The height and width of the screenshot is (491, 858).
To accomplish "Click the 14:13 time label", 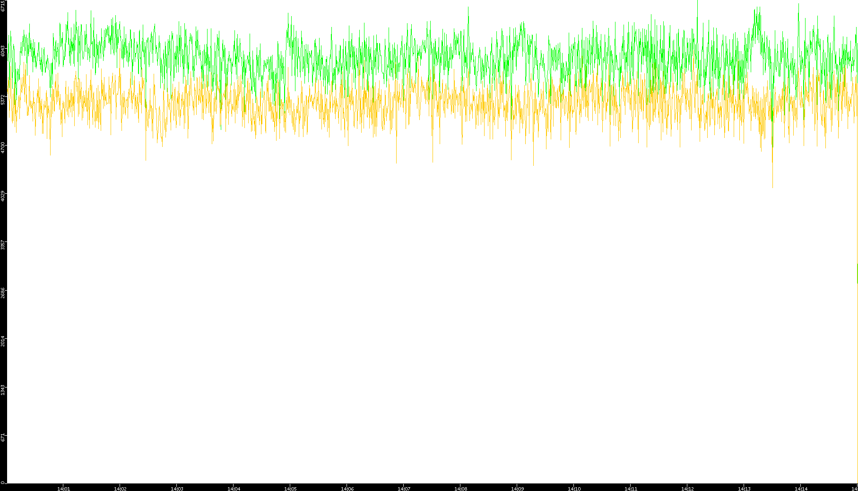I will [744, 489].
